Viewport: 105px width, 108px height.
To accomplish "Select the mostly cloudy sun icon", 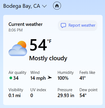I will pos(18,48).
